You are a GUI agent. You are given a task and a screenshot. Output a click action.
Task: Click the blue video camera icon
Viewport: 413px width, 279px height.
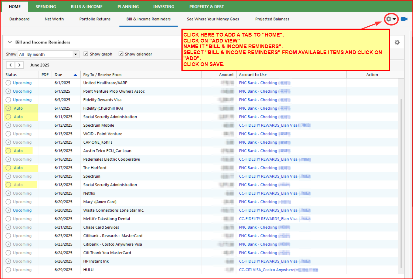coord(404,19)
